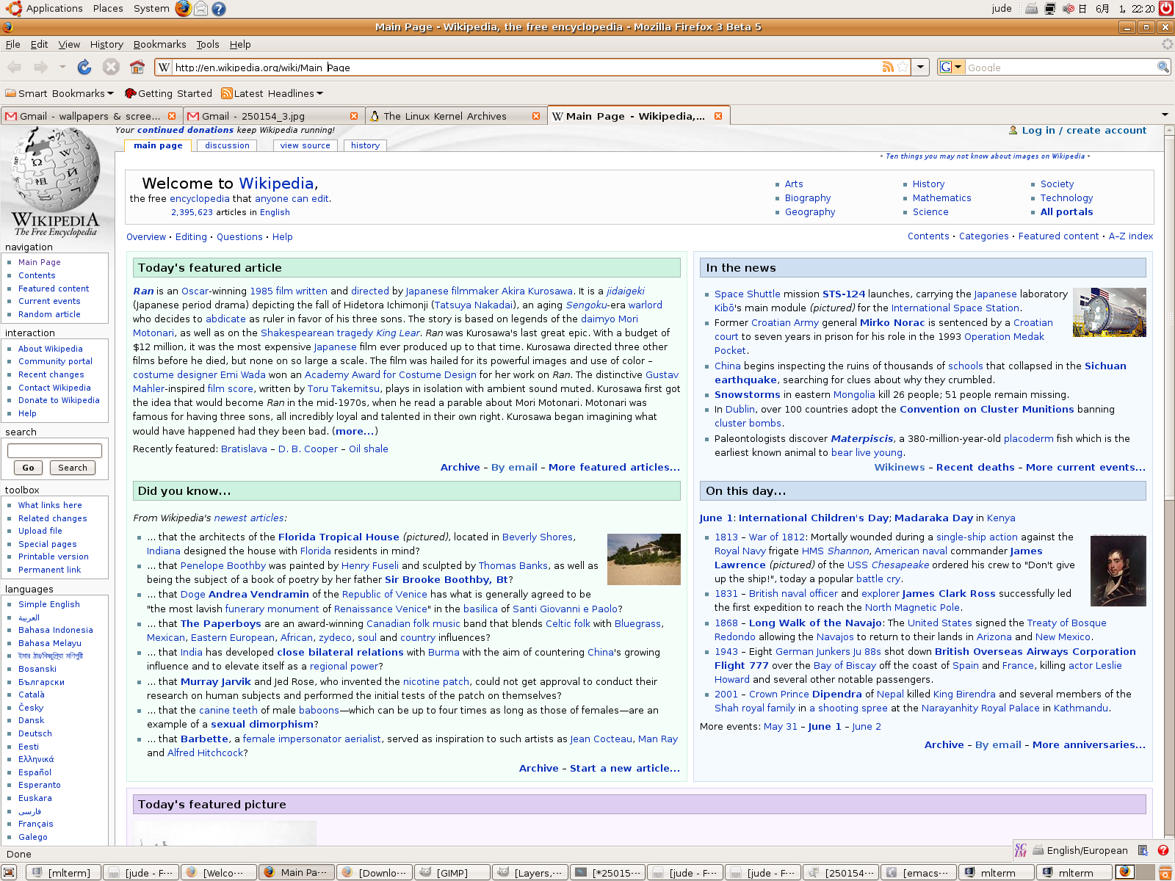Open the SCIM setup menu icon

pos(1143,850)
